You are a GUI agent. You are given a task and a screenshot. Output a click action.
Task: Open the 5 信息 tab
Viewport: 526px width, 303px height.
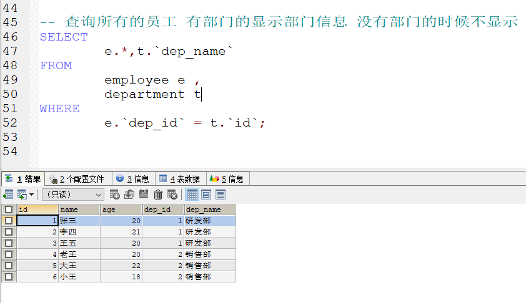(228, 179)
